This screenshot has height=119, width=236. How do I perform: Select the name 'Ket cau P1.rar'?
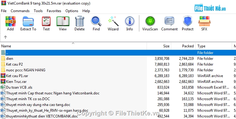click(x=17, y=76)
